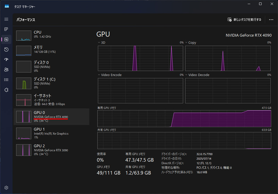Select GPU 1 Intel Iris Xe entry

[51, 133]
